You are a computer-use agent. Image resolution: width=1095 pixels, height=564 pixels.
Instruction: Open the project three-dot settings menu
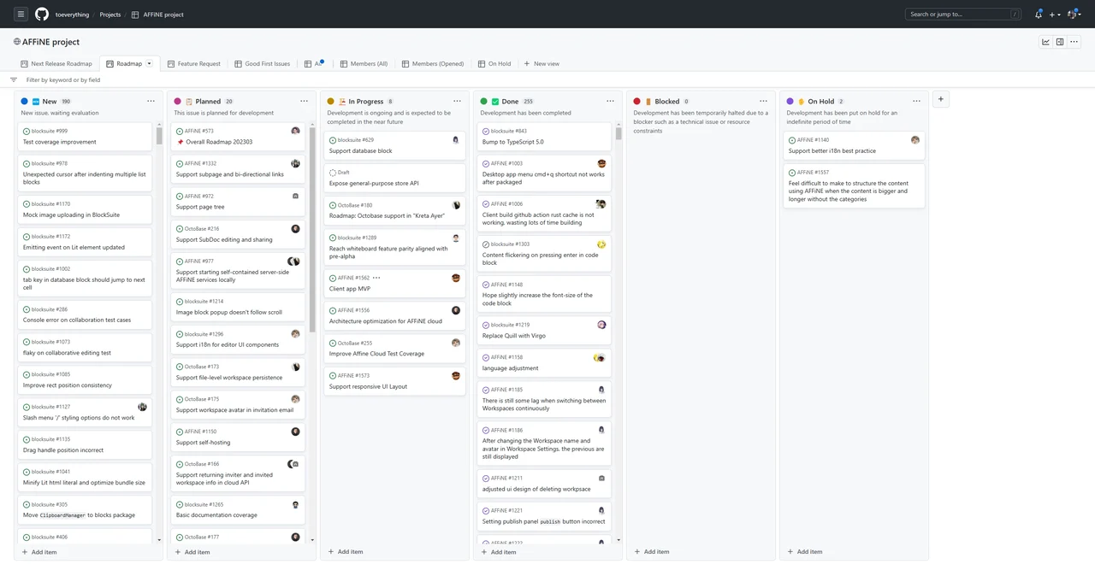tap(1074, 42)
